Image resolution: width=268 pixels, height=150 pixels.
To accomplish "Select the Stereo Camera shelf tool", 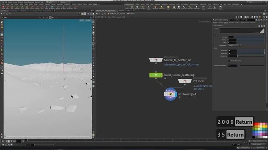I will (204, 7).
